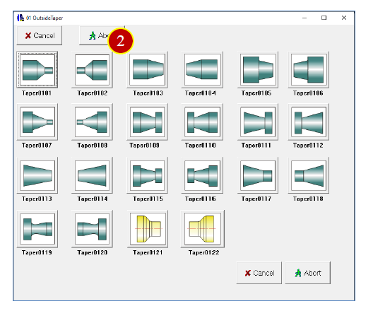Click the bottom Abort button
The height and width of the screenshot is (311, 373).
click(x=308, y=273)
